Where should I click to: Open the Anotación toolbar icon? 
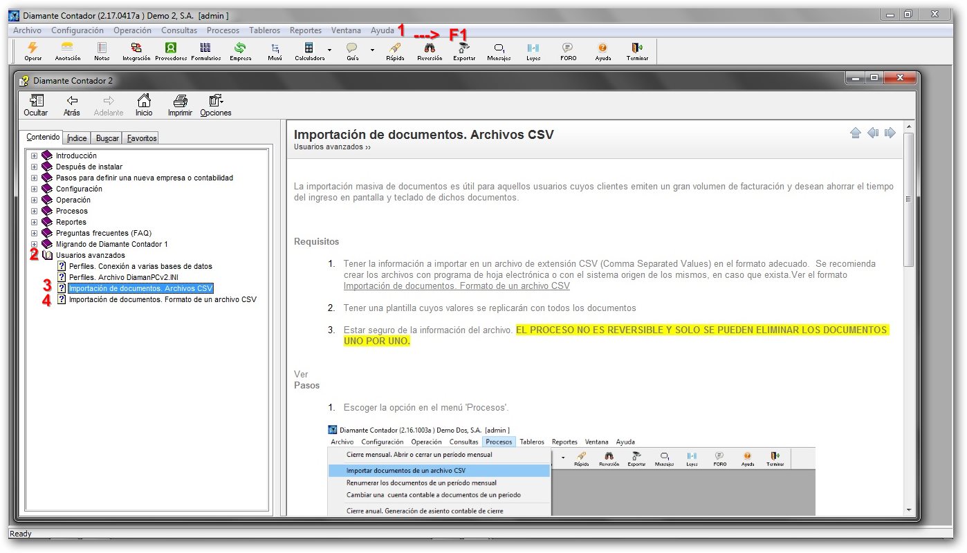(x=68, y=48)
